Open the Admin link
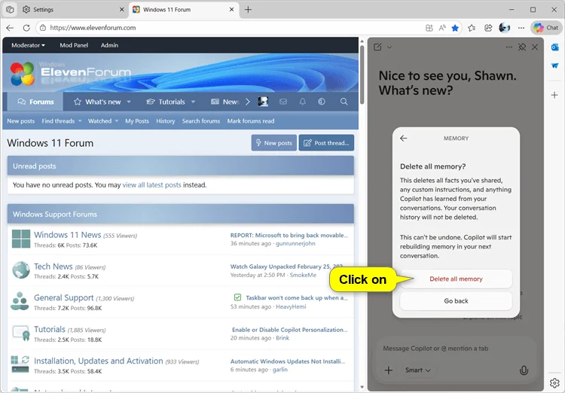Viewport: 565px width, 393px height. (109, 45)
